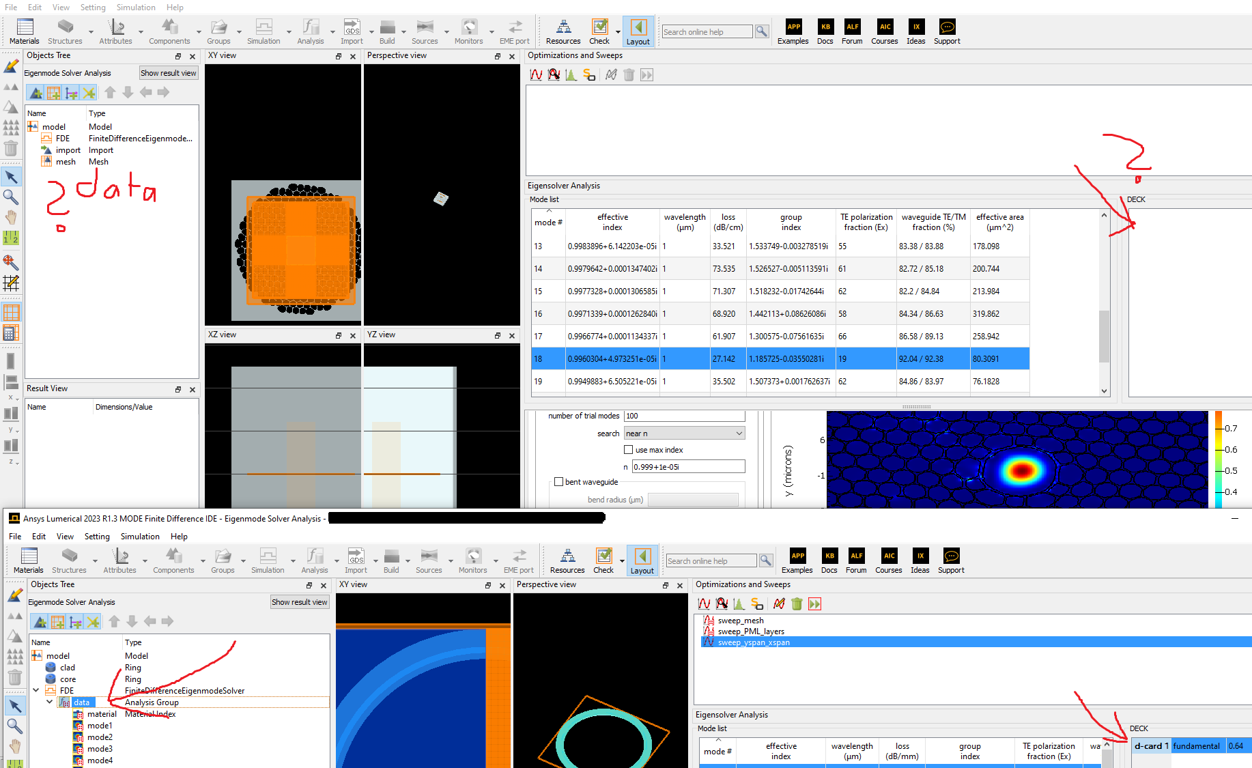The image size is (1252, 768).
Task: Open Help menu in top window
Action: click(175, 8)
